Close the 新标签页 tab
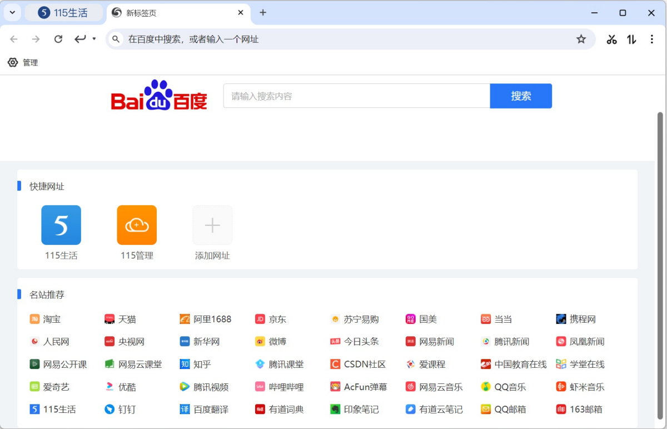The width and height of the screenshot is (667, 429). pos(241,13)
